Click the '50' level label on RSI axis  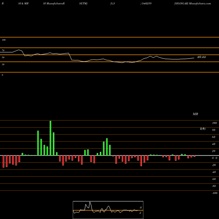pos(3,57)
